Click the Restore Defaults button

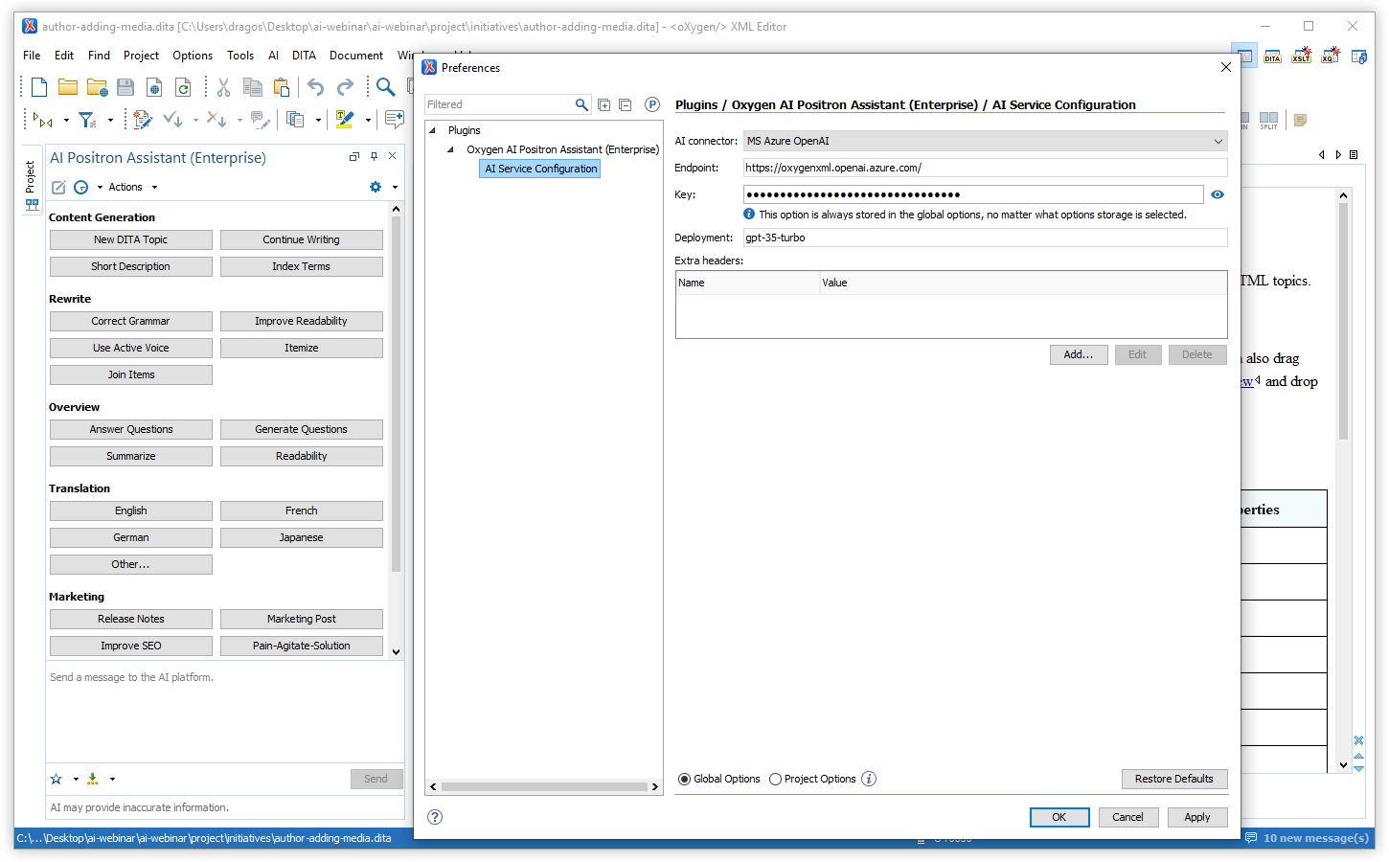[1174, 779]
